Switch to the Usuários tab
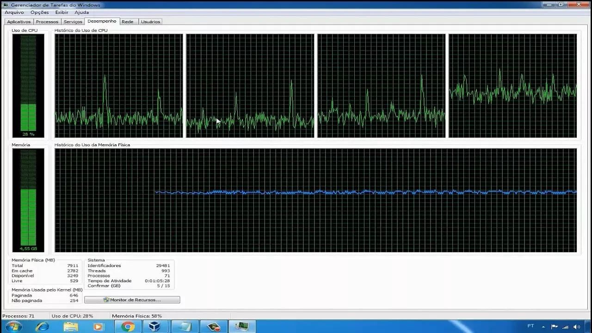 pyautogui.click(x=150, y=22)
